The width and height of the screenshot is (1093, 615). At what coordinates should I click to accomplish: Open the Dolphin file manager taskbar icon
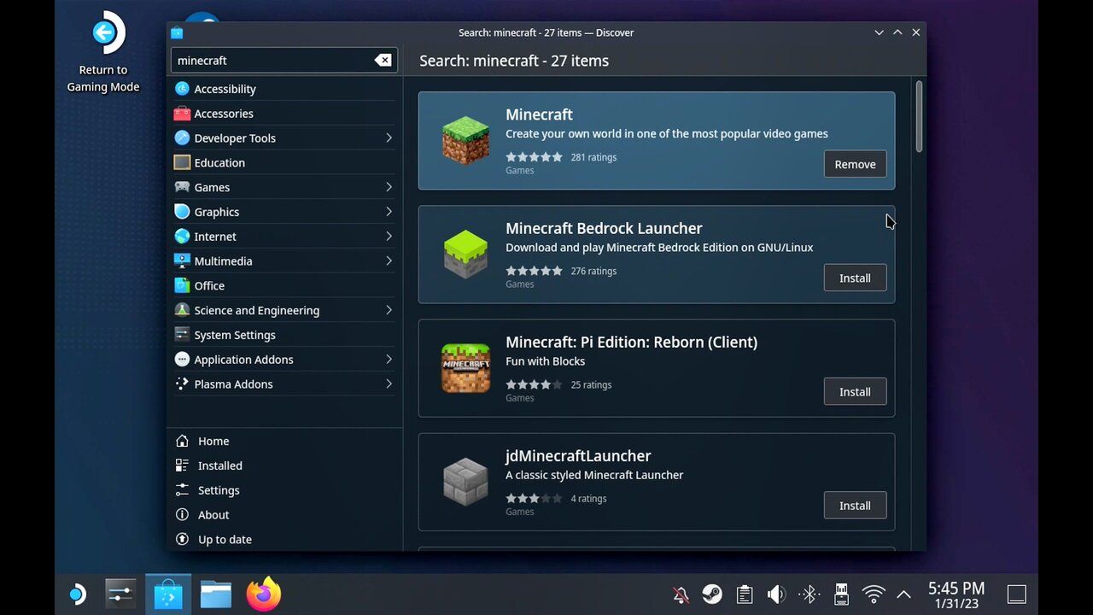click(x=216, y=594)
